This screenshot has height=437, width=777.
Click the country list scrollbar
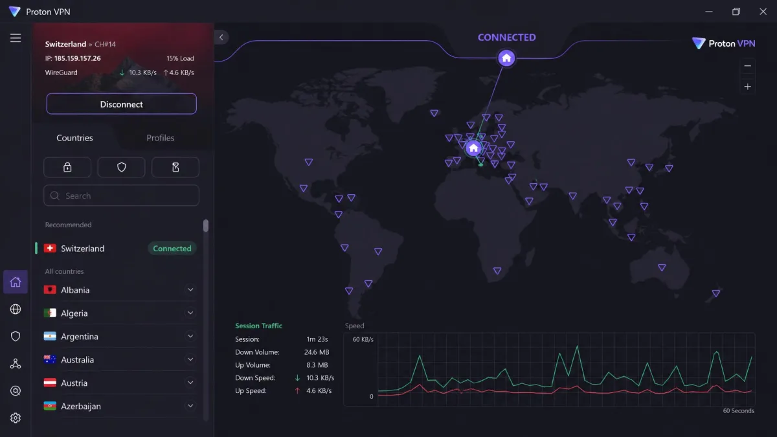point(206,225)
